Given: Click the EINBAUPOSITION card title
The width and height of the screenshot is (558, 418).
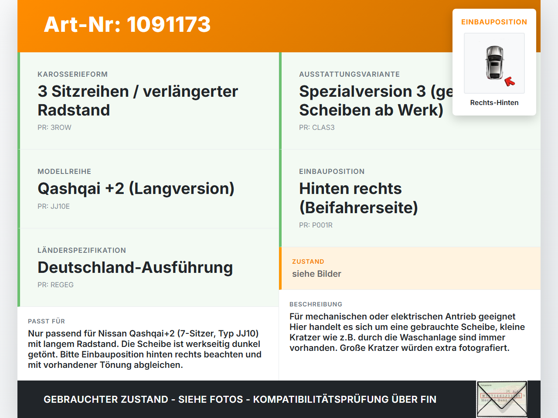Looking at the screenshot, I should click(494, 22).
